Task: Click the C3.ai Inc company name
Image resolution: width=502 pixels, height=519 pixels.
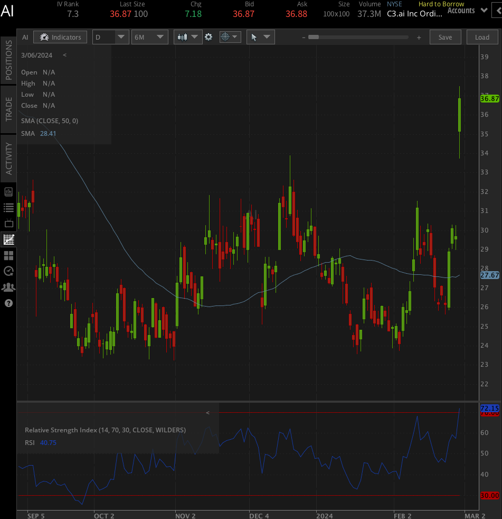Action: [414, 14]
